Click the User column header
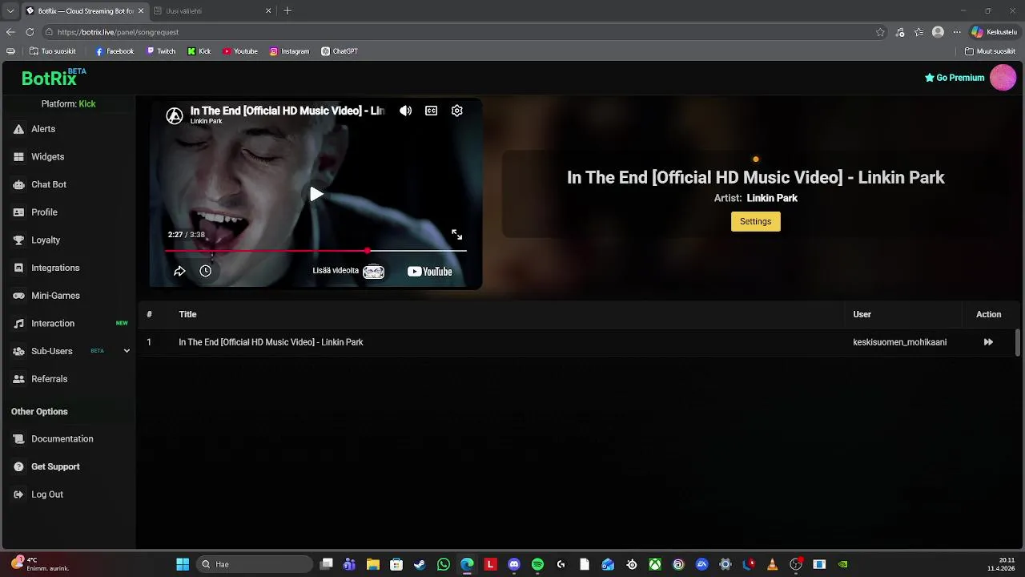The width and height of the screenshot is (1025, 577). (862, 314)
